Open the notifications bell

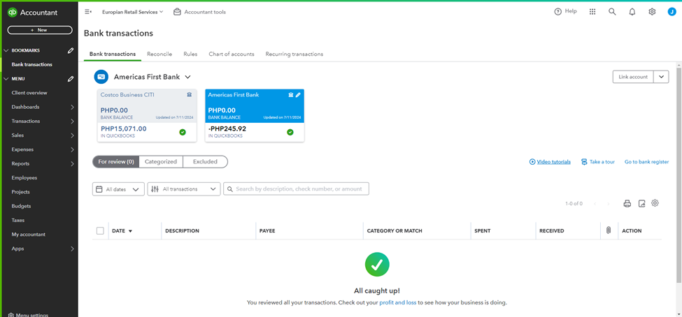632,12
